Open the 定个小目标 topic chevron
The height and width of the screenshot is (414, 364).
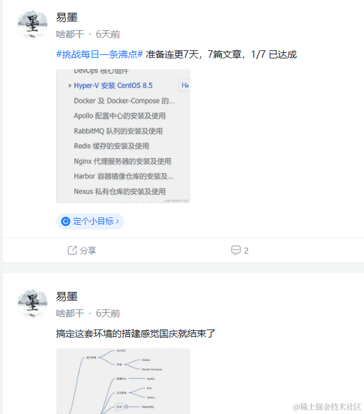117,221
